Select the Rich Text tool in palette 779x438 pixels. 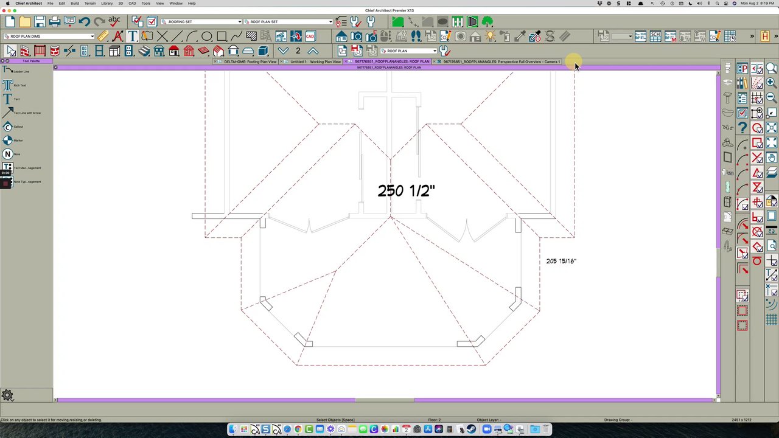point(15,85)
